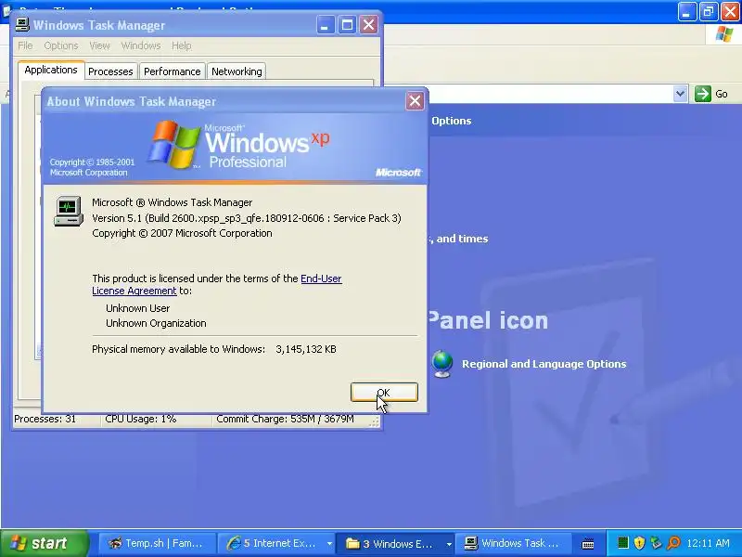Switch to the Temp.sh taskbar item
Screen dimensions: 742x557
coord(156,543)
